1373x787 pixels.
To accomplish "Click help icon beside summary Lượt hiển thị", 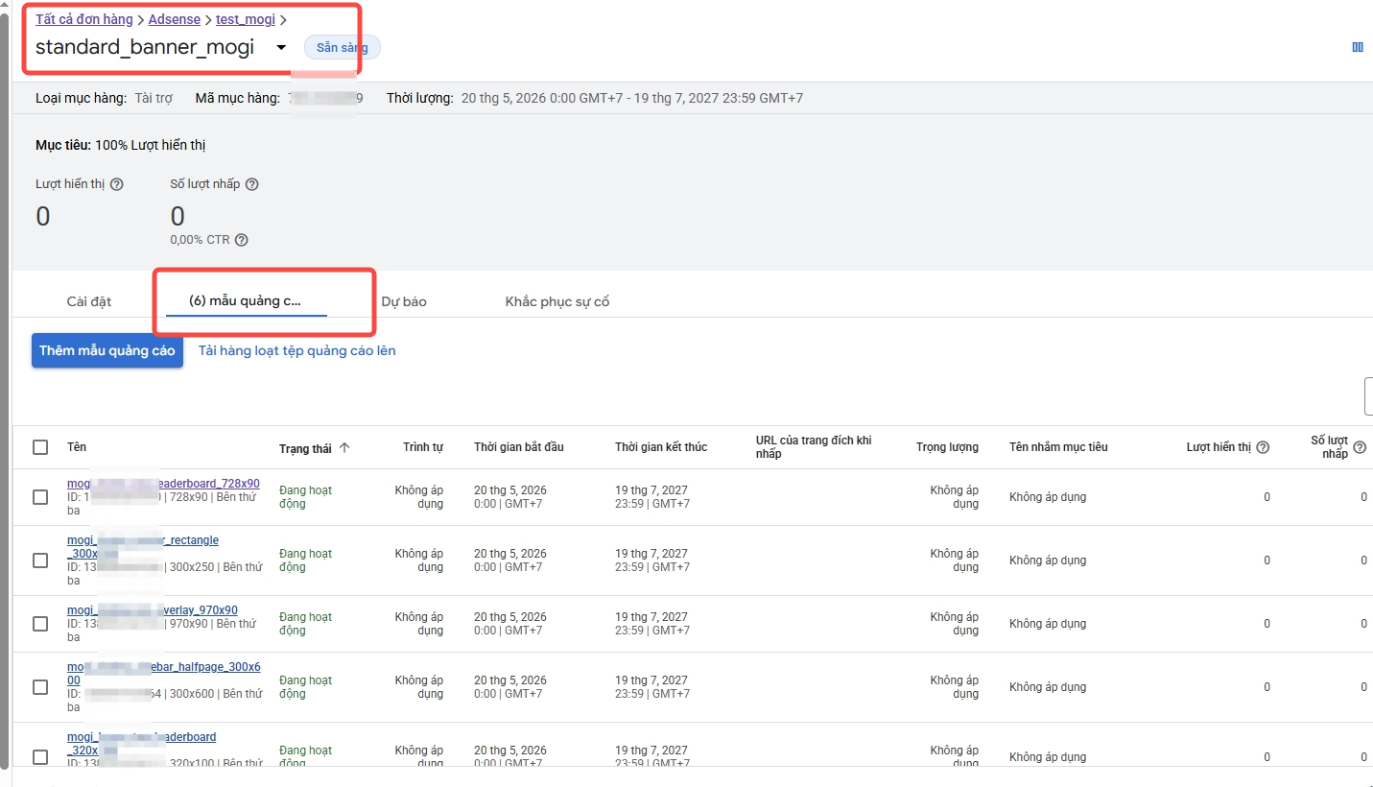I will click(x=117, y=184).
